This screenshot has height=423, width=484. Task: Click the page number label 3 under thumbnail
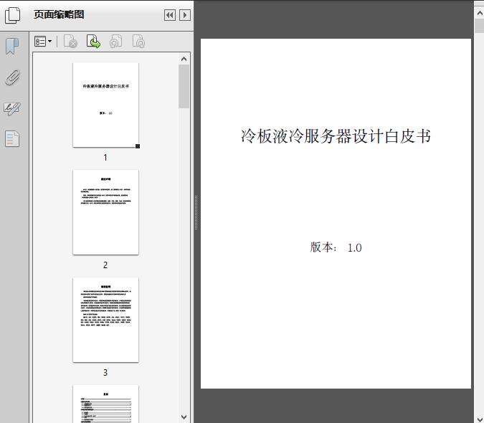click(105, 373)
